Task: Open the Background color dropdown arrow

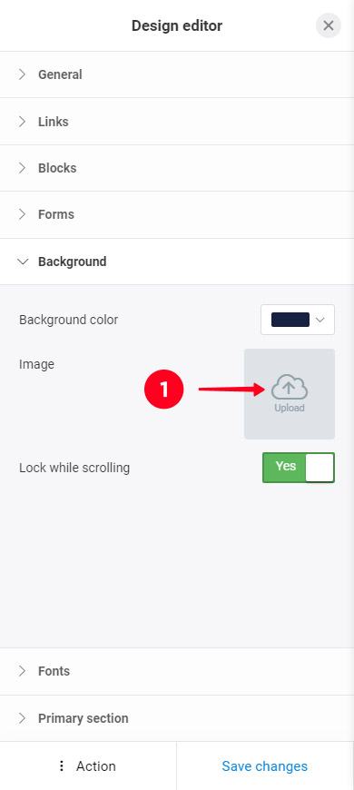Action: coord(320,320)
